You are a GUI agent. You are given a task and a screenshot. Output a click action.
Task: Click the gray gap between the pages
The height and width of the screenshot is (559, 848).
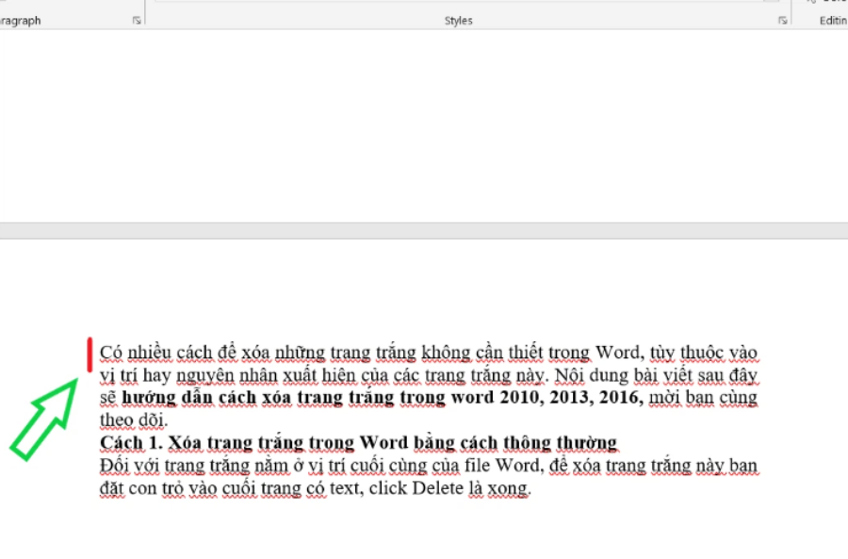(x=424, y=231)
